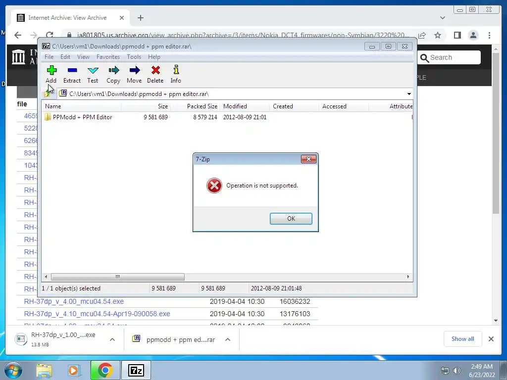This screenshot has width=507, height=380.
Task: Open the View menu in 7-Zip
Action: (x=83, y=57)
